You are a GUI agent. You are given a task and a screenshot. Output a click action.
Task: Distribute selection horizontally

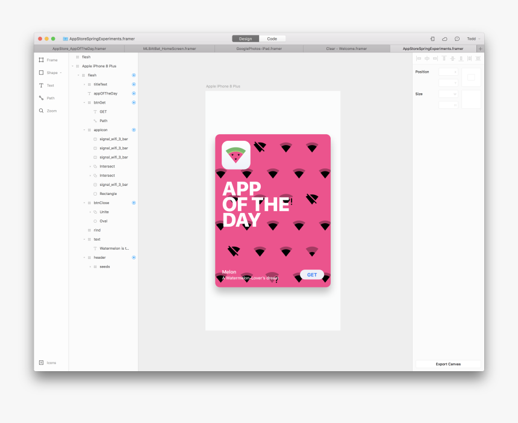469,58
